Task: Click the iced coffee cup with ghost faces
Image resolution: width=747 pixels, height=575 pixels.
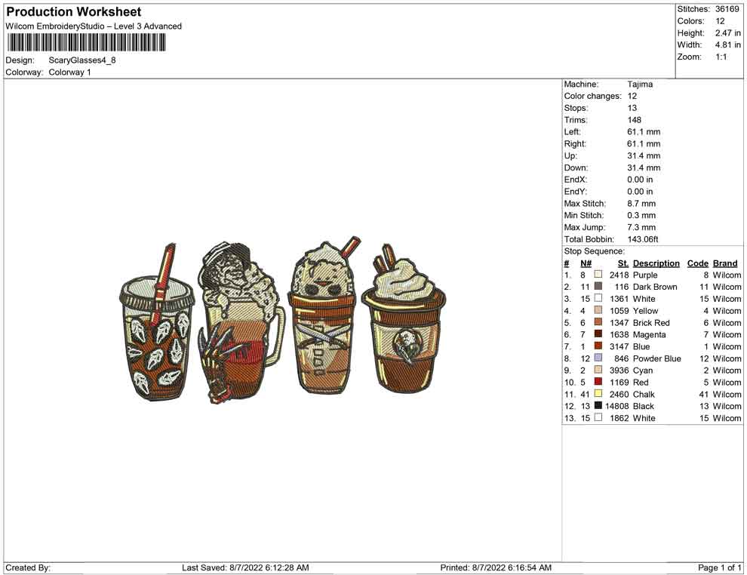Action: click(x=157, y=324)
